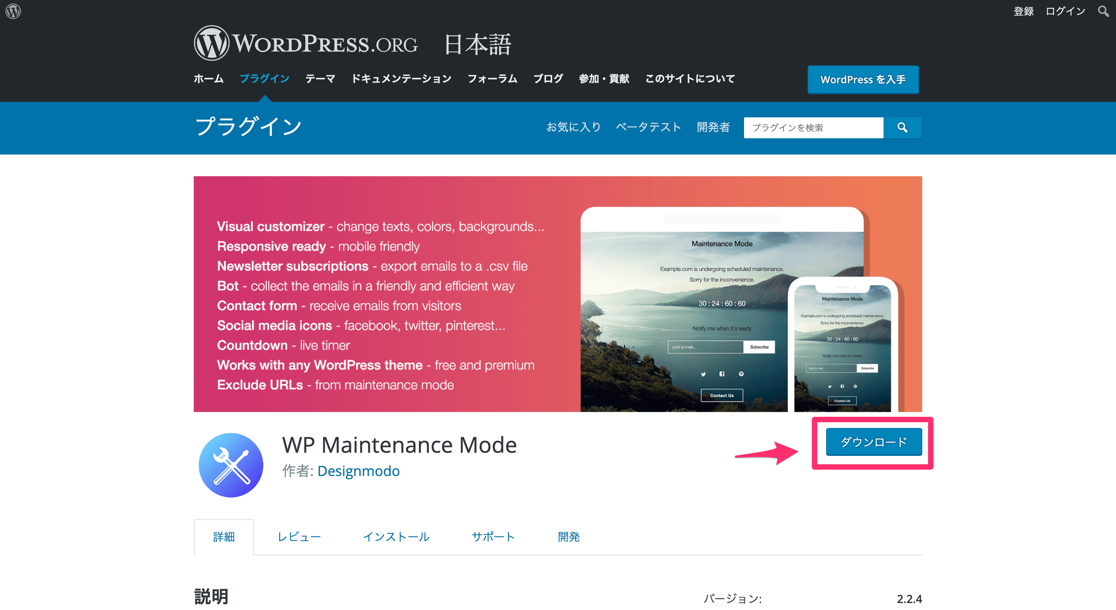Viewport: 1116px width, 610px height.
Task: Click the WP Maintenance Mode title text
Action: [x=399, y=445]
